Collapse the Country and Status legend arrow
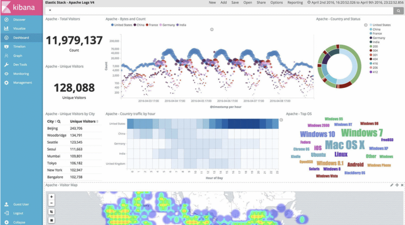Viewport: 405px width, 225px height. click(365, 24)
